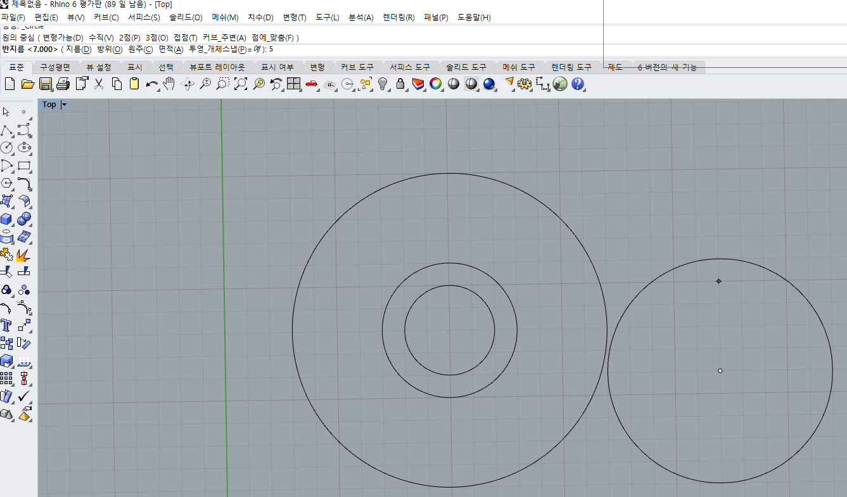847x497 pixels.
Task: Click the 3점(O) command option
Action: coord(157,38)
